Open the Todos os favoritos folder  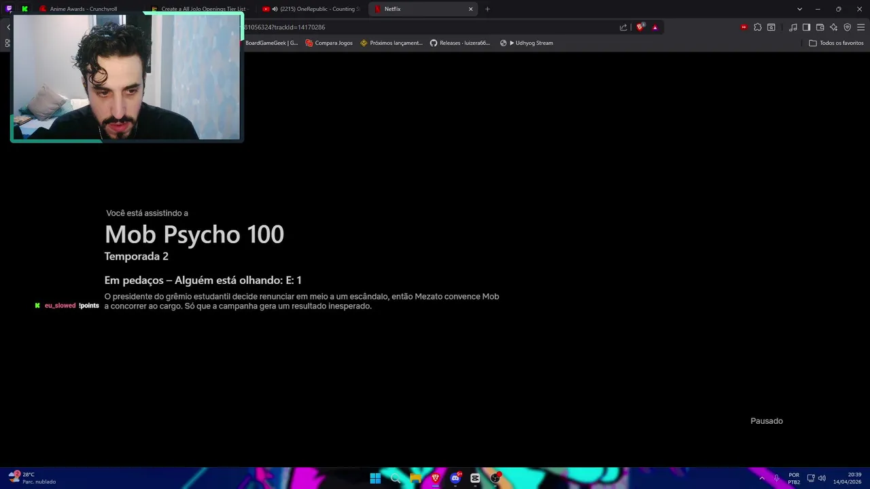coord(836,43)
